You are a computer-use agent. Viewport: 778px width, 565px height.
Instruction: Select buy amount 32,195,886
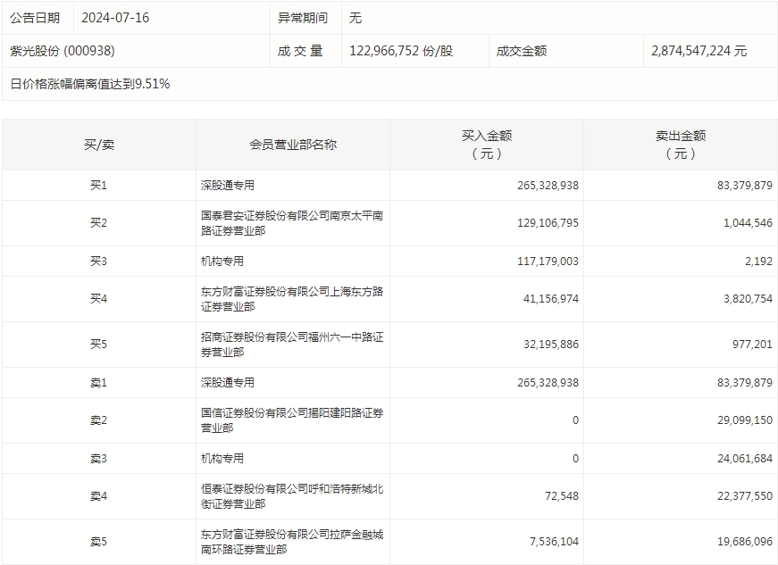pyautogui.click(x=551, y=345)
